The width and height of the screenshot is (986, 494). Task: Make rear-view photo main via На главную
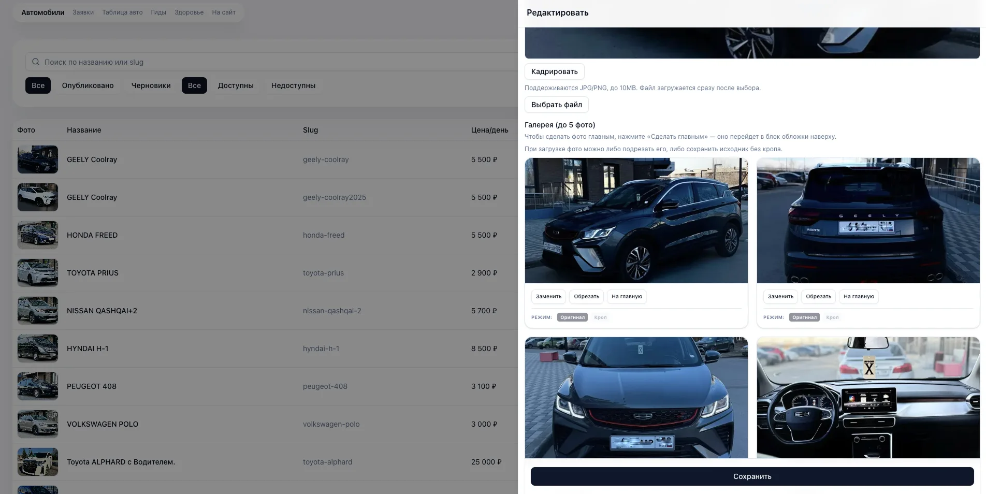pyautogui.click(x=859, y=297)
